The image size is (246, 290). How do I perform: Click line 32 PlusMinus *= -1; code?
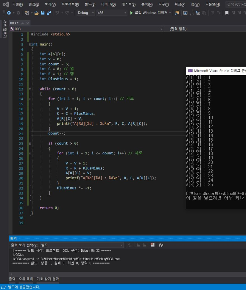pos(74,188)
